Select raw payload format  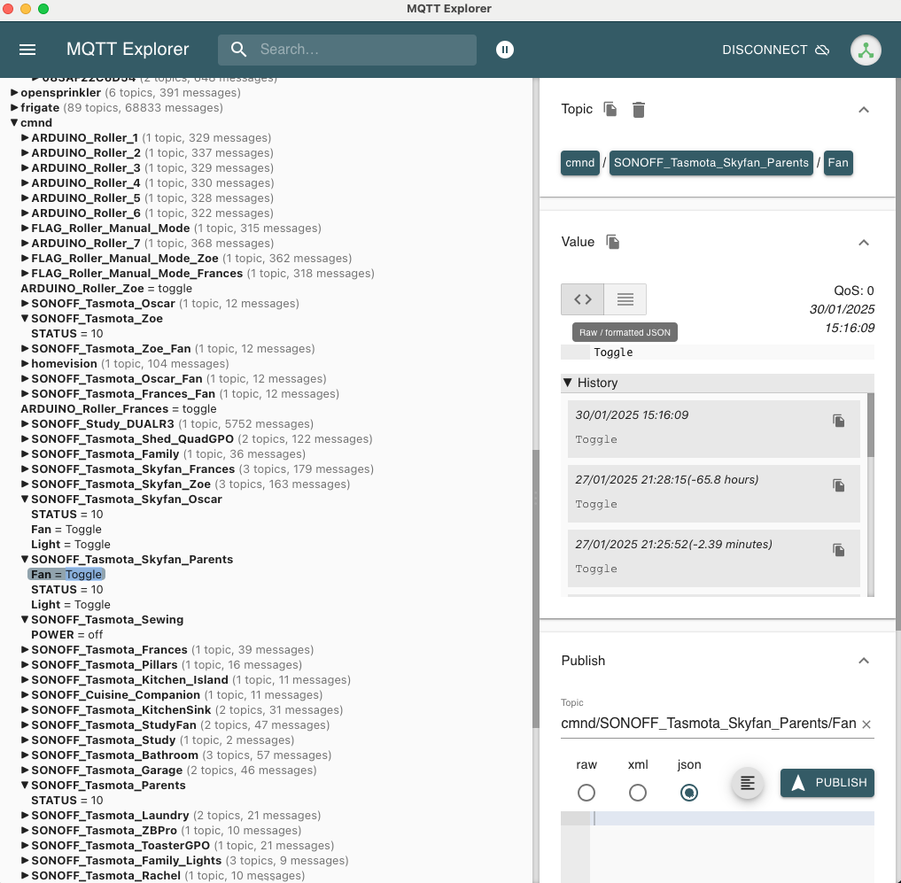pos(586,793)
